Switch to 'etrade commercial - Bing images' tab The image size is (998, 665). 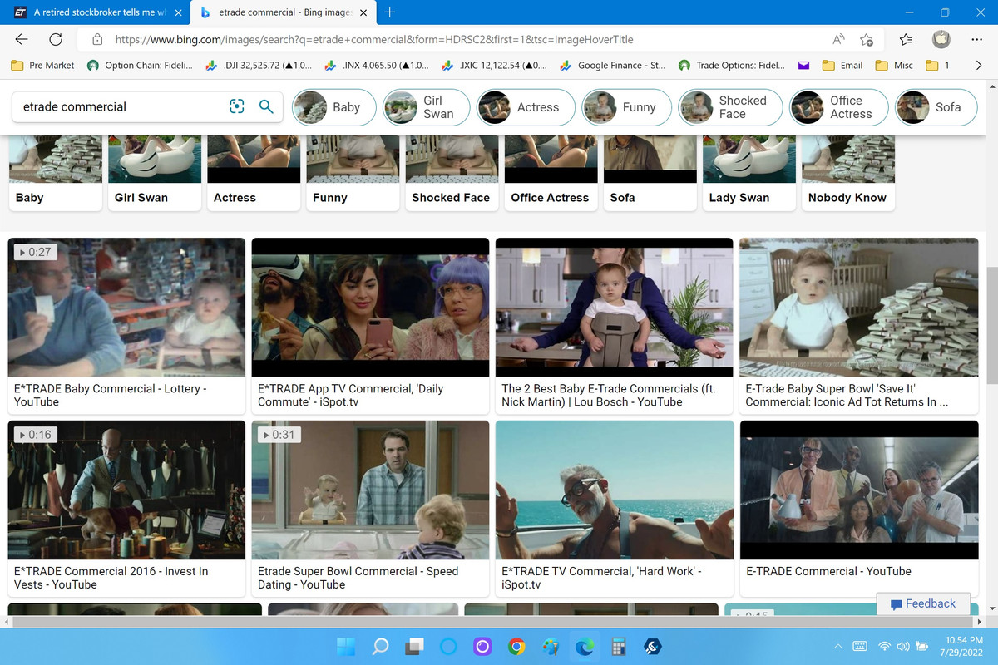(x=283, y=12)
